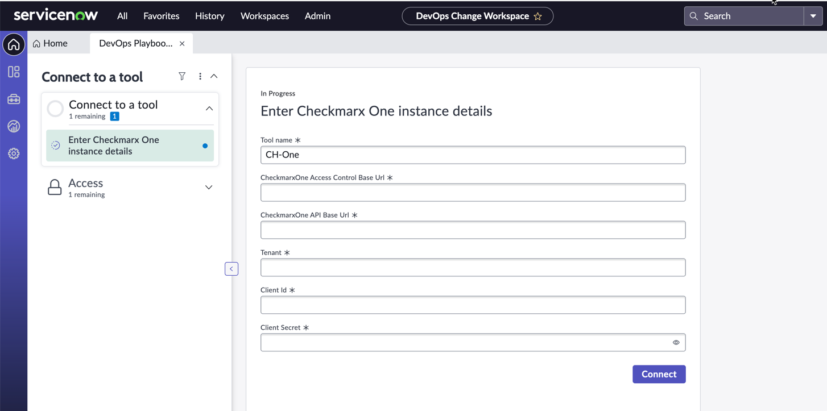Click the In Progress status text

point(278,93)
